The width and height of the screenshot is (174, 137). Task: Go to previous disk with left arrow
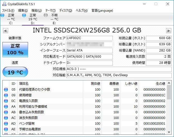click(x=5, y=31)
